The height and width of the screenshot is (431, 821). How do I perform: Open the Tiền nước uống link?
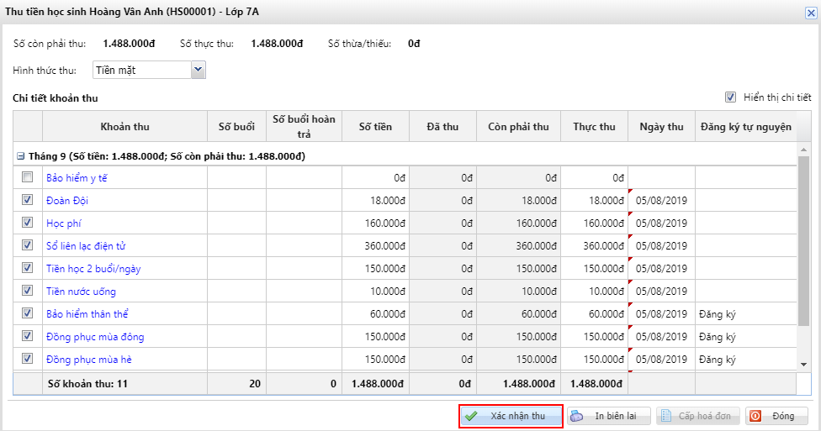pyautogui.click(x=81, y=292)
